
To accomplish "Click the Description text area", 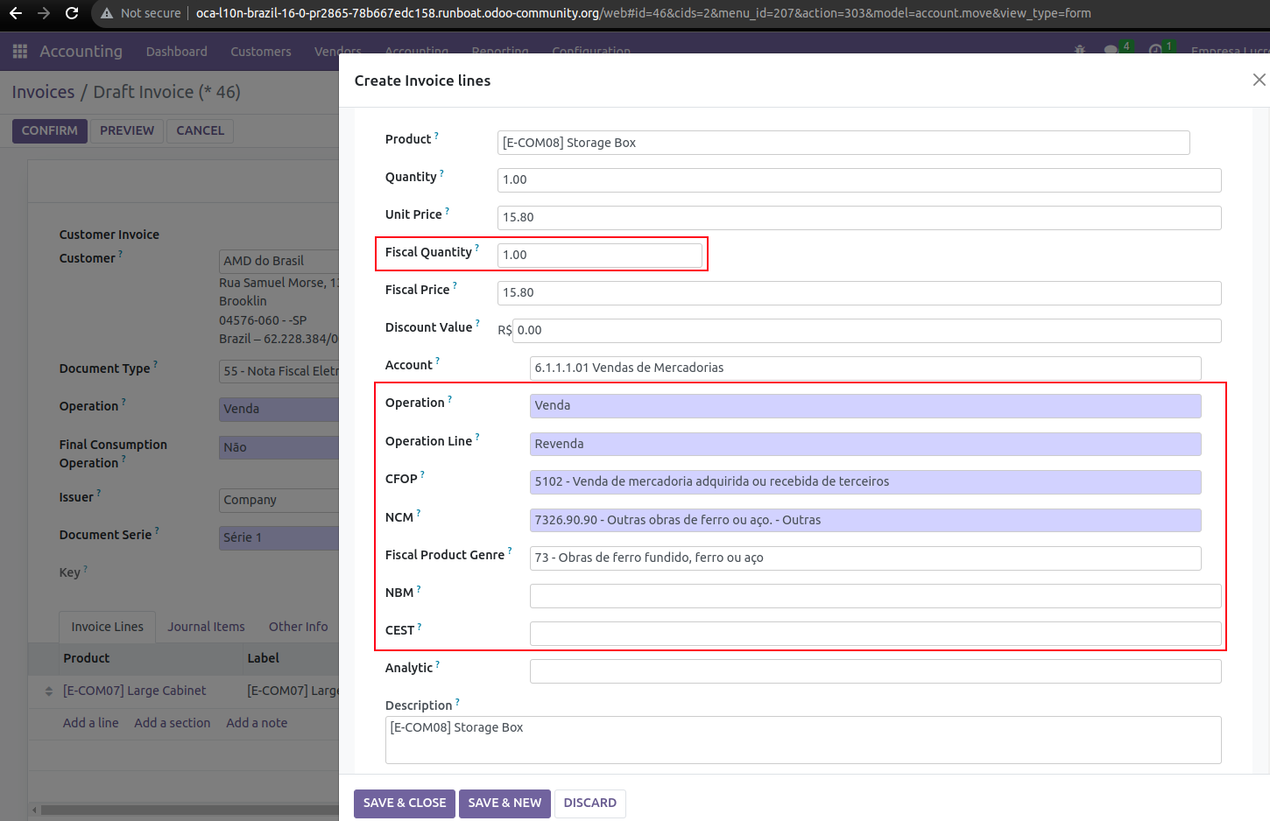I will 802,740.
